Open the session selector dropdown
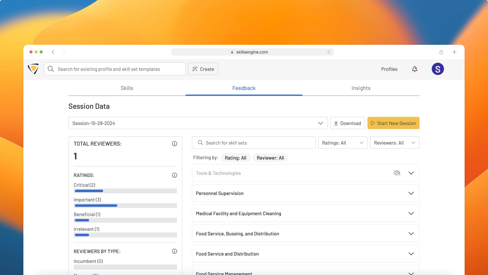488x275 pixels. (x=198, y=123)
